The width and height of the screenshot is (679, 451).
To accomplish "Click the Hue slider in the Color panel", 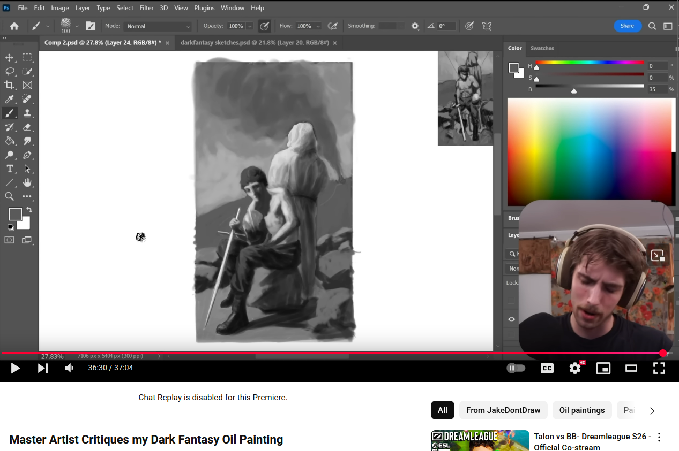I will 590,63.
